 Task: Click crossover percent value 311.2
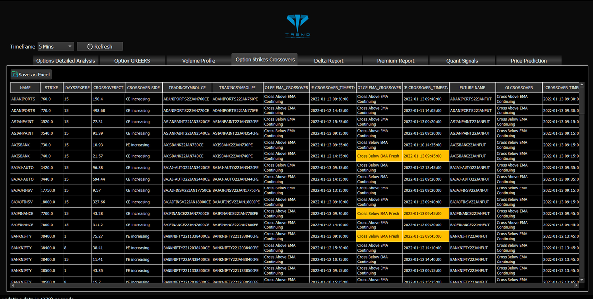click(108, 224)
